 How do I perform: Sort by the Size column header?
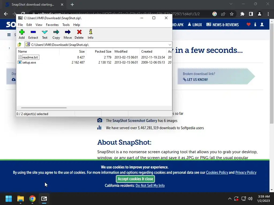(73, 52)
